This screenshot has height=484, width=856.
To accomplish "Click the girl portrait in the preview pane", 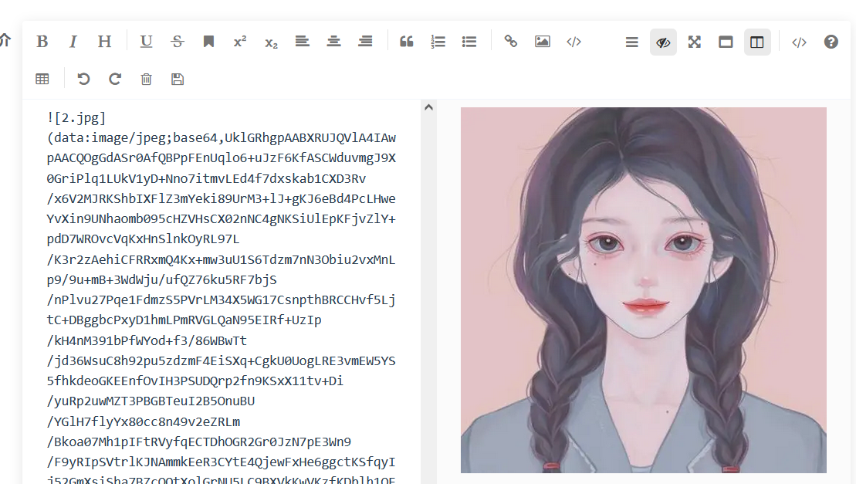I will (643, 289).
